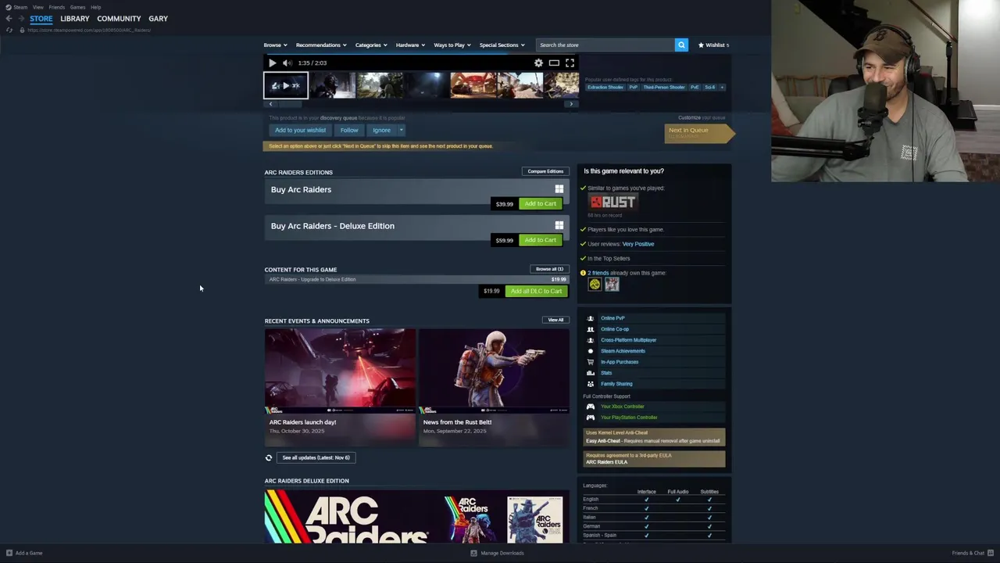Open the Very Positive user reviews link
Image resolution: width=1000 pixels, height=563 pixels.
pyautogui.click(x=638, y=244)
